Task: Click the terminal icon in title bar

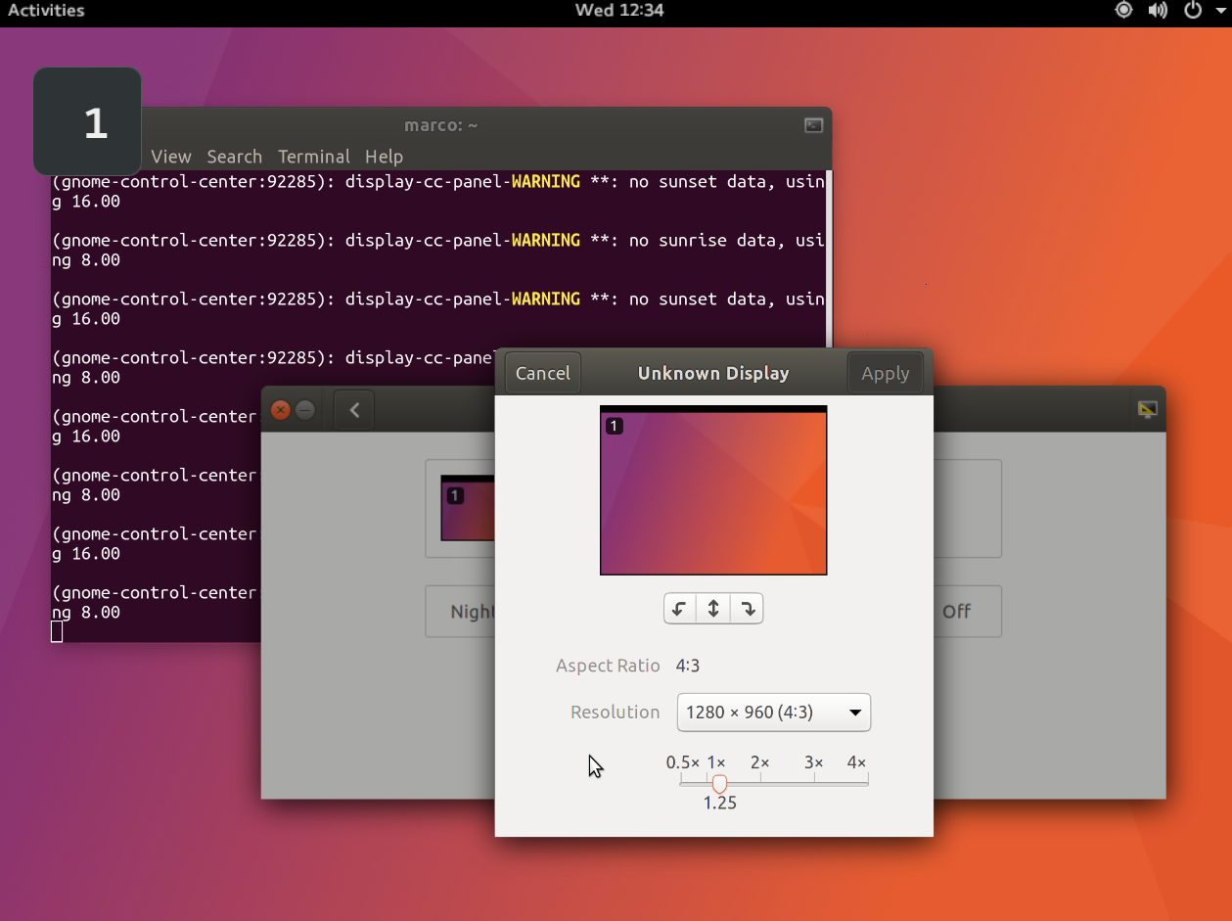Action: [813, 125]
